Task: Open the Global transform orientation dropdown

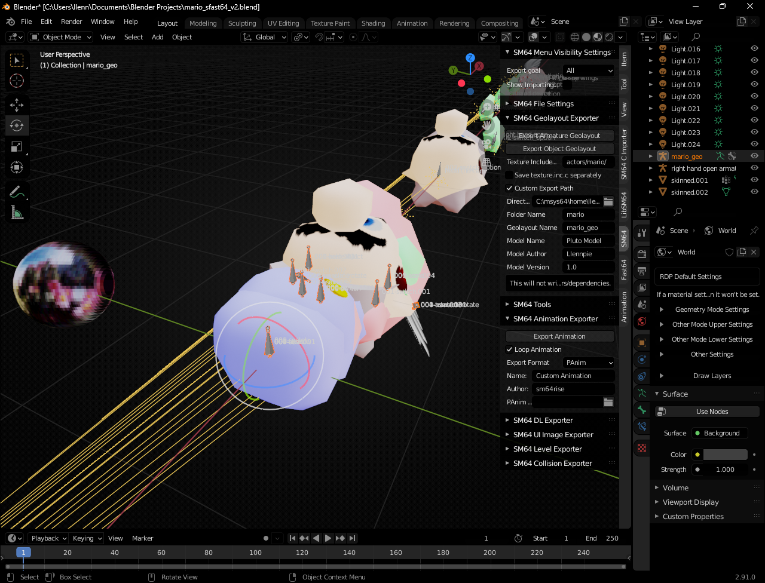Action: coord(265,37)
